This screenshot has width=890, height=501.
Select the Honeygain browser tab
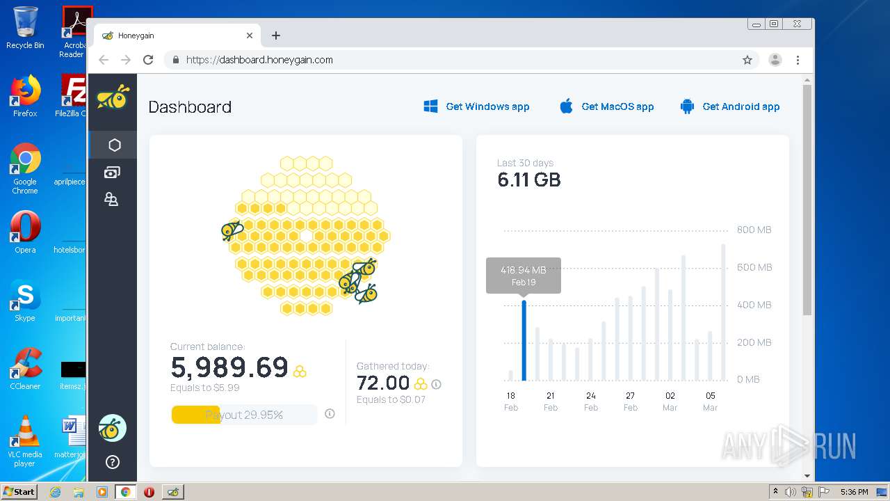pos(177,35)
